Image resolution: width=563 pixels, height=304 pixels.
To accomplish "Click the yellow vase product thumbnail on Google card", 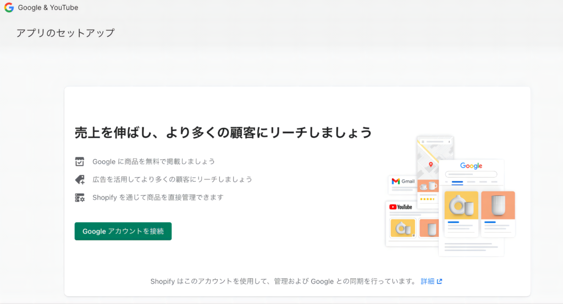I will pyautogui.click(x=461, y=205).
